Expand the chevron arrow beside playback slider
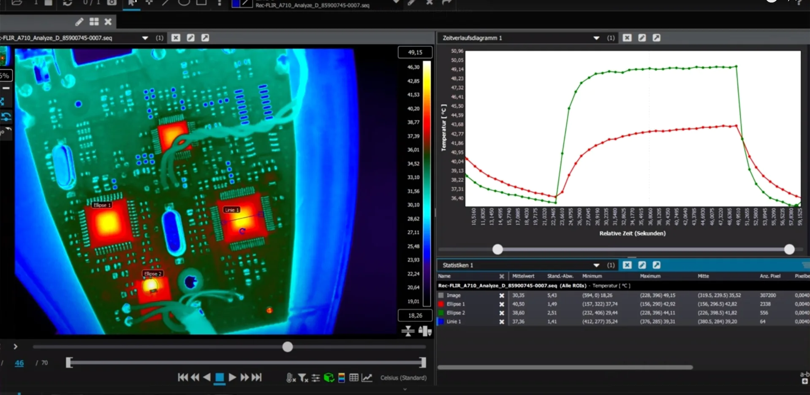This screenshot has height=395, width=810. click(16, 346)
